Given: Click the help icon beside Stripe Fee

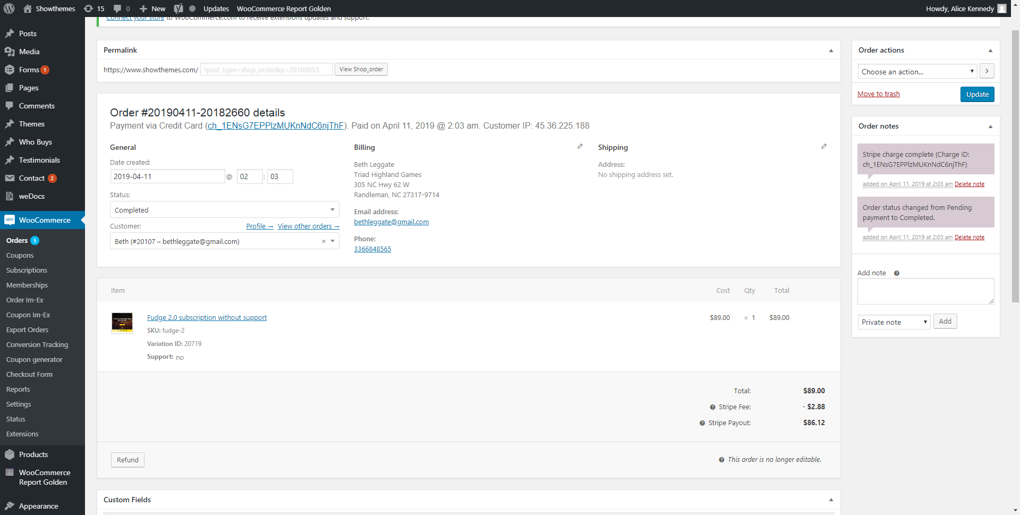Looking at the screenshot, I should click(x=713, y=407).
